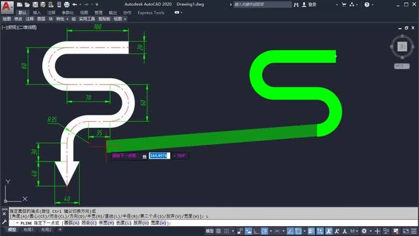Toggle snap mode in status bar
Viewport: 419px width, 236px height.
(227, 231)
